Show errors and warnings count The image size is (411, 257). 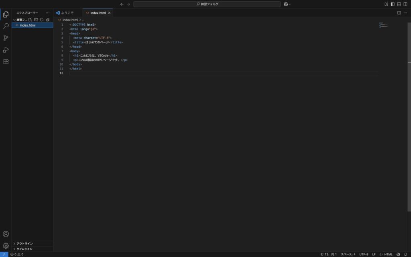[x=17, y=254]
